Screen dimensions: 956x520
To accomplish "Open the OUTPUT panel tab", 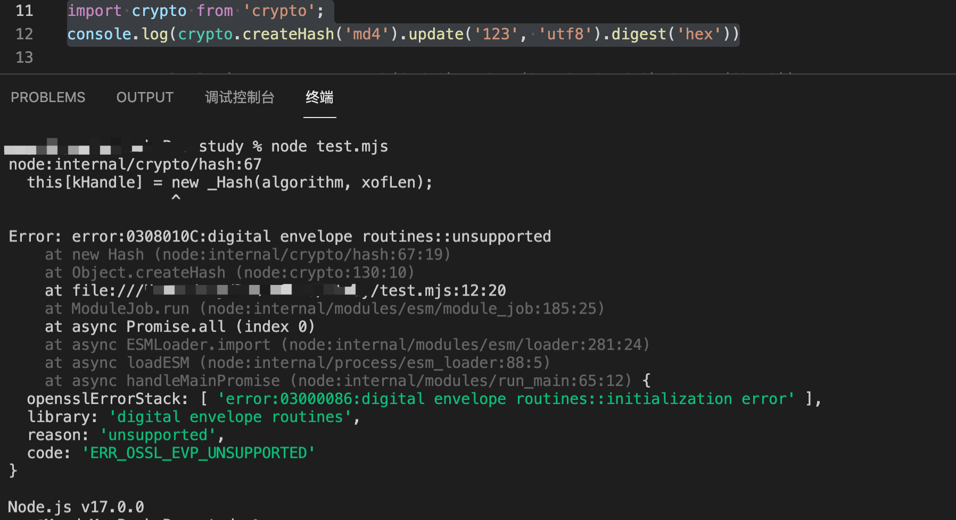I will 145,97.
